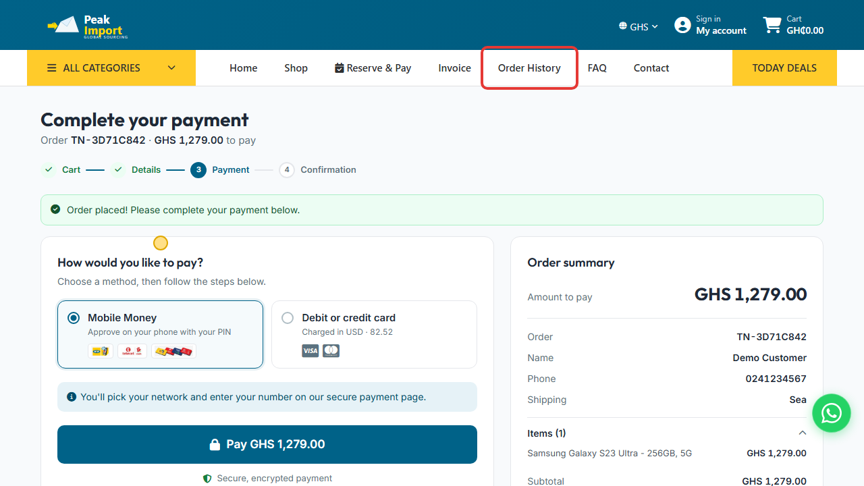This screenshot has width=864, height=486.
Task: Click the info icon in the network notice
Action: tap(72, 397)
